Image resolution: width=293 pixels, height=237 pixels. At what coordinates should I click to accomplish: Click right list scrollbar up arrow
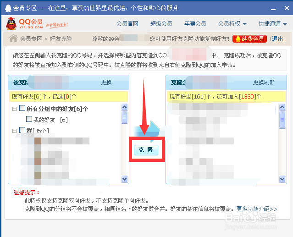click(282, 107)
